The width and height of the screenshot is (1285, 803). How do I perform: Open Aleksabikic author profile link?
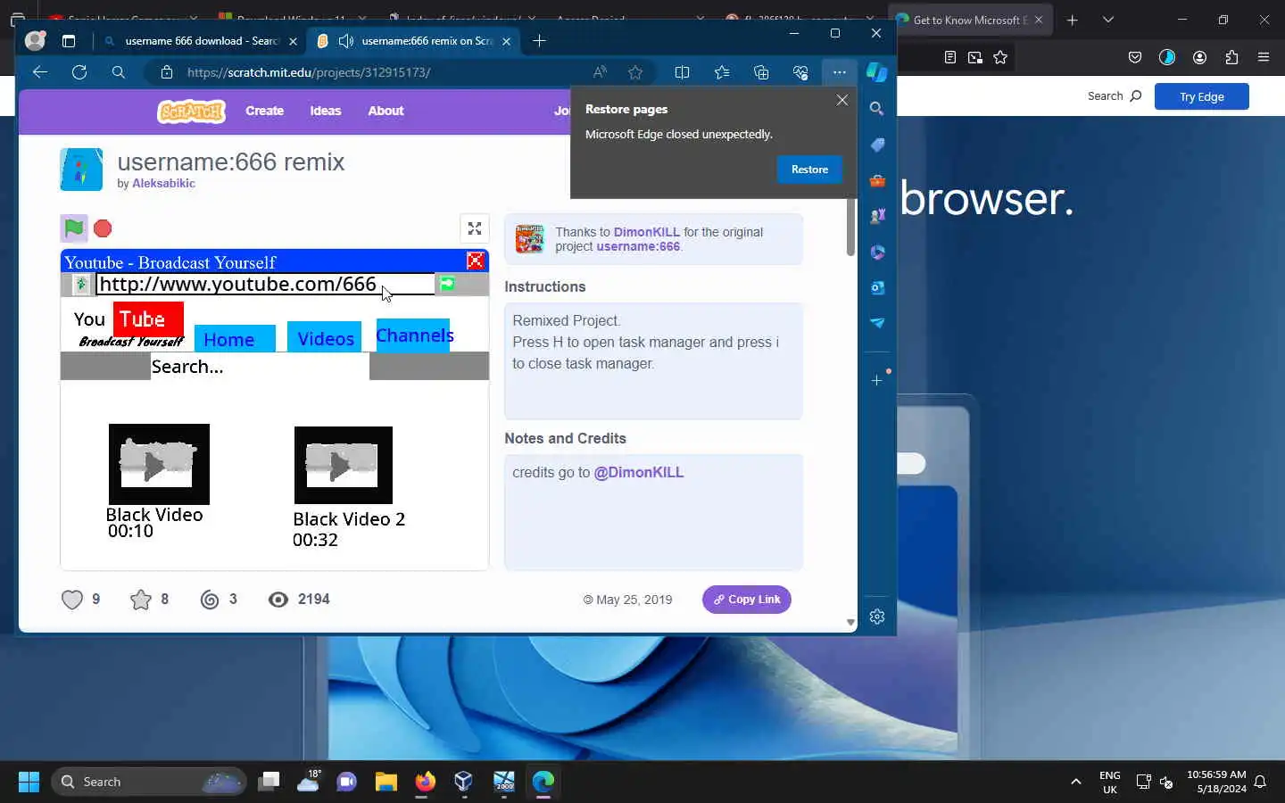pos(163,183)
